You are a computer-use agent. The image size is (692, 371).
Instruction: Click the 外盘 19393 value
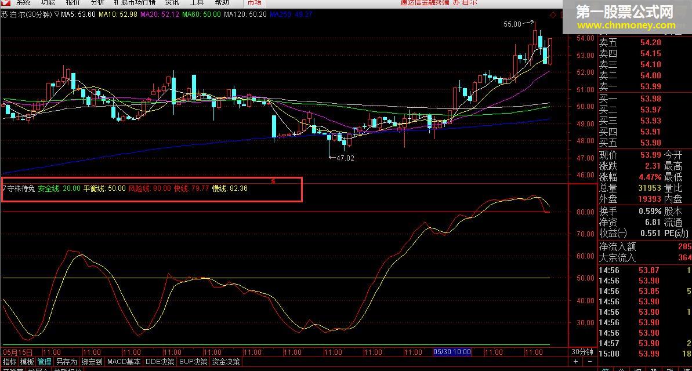coord(650,199)
